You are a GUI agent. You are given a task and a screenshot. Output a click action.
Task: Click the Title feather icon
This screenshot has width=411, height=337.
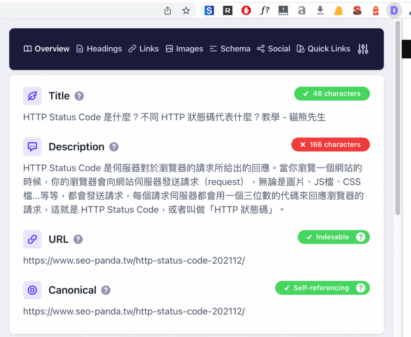(x=32, y=96)
